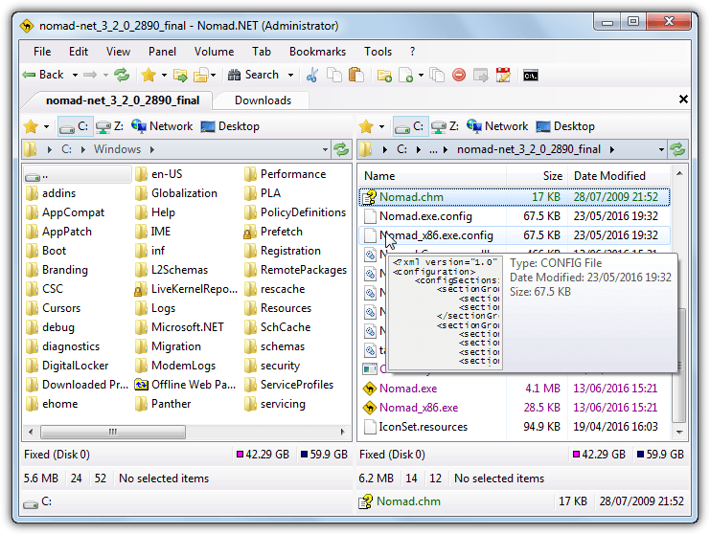710x534 pixels.
Task: Click right panel scrollbar down arrow
Action: [x=679, y=432]
